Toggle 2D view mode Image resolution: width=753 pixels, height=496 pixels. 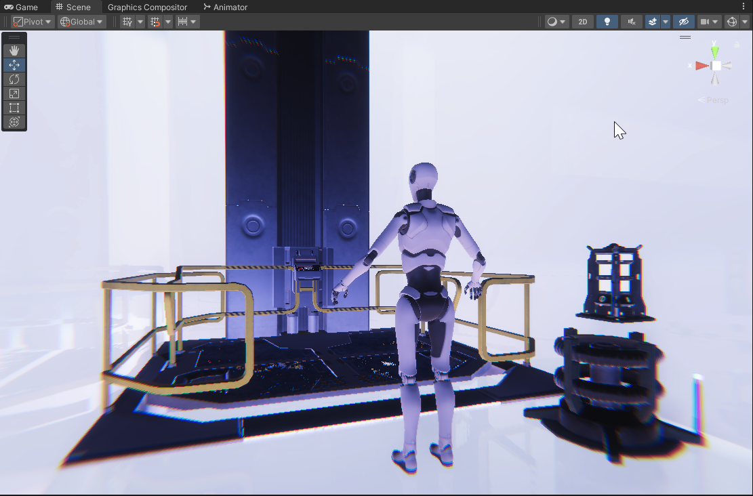tap(582, 22)
